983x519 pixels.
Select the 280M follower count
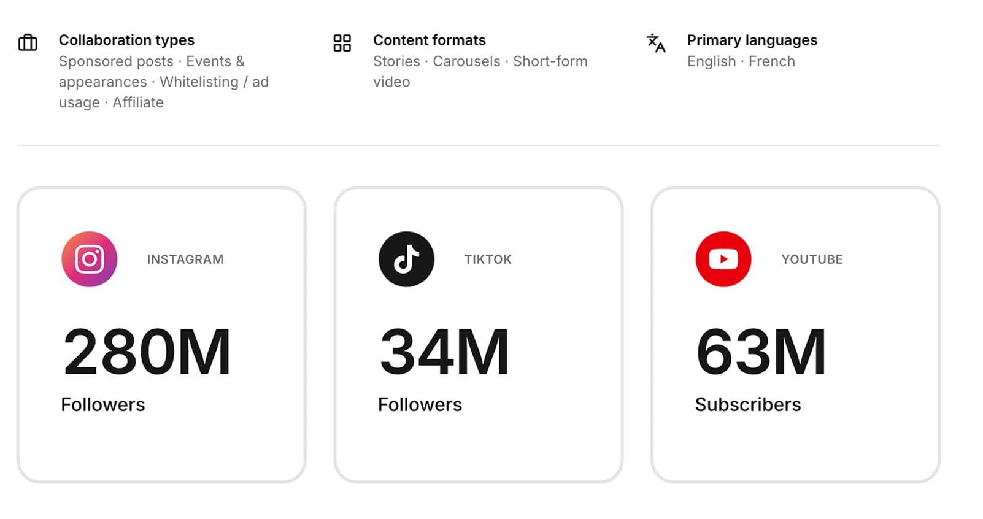(147, 352)
